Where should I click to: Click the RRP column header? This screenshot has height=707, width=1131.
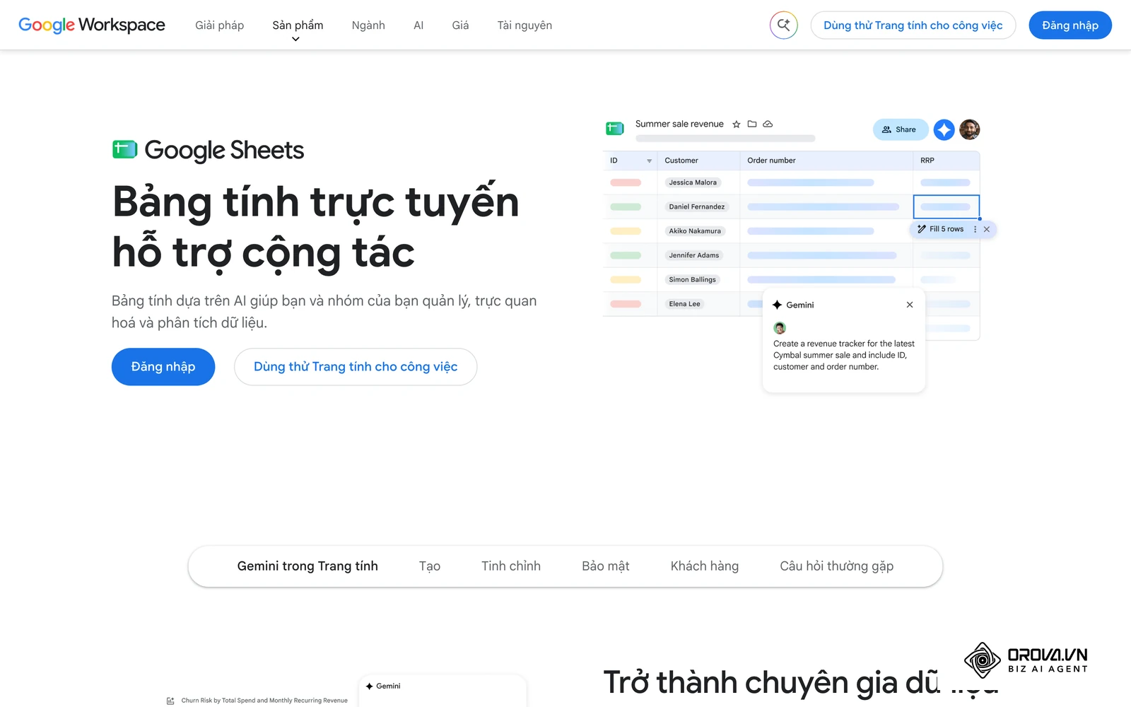tap(927, 160)
